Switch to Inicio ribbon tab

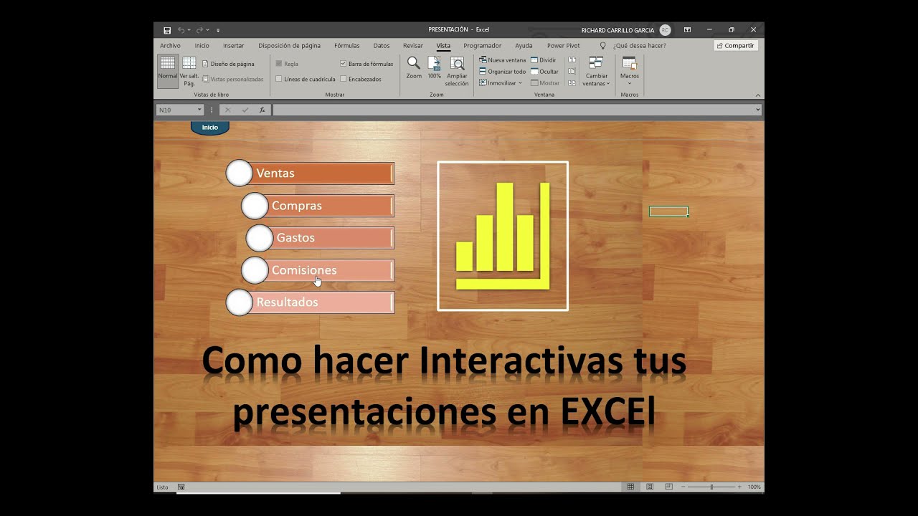tap(202, 45)
